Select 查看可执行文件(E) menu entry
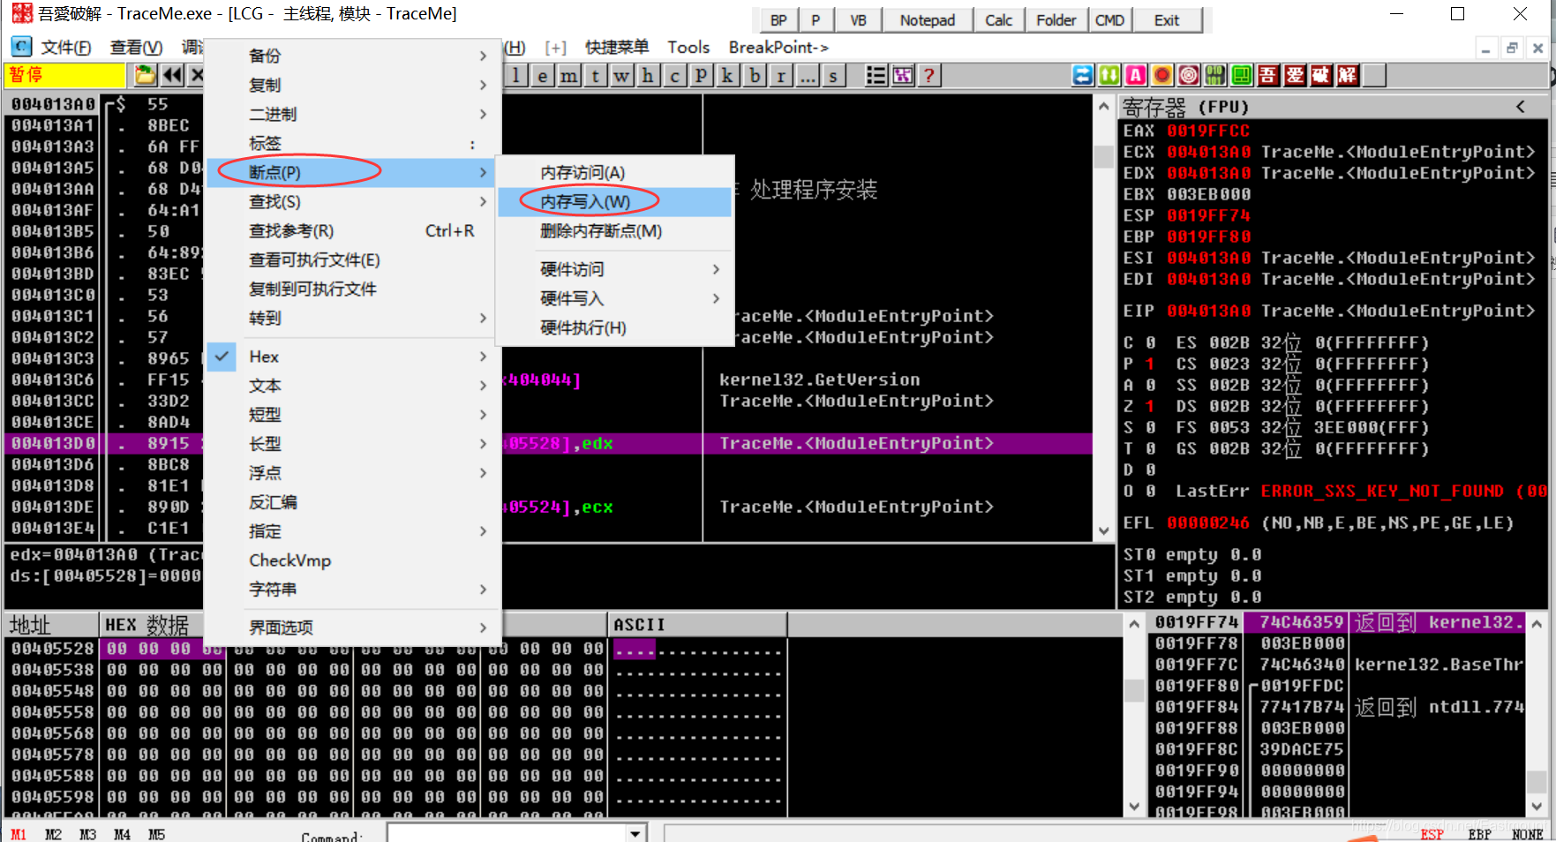The height and width of the screenshot is (842, 1556). [x=353, y=260]
